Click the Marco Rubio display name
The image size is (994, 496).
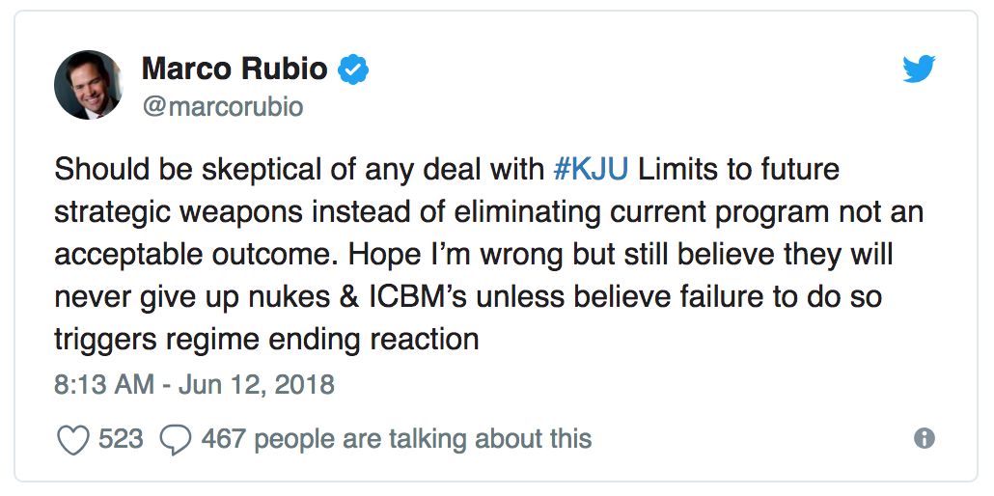pyautogui.click(x=235, y=69)
